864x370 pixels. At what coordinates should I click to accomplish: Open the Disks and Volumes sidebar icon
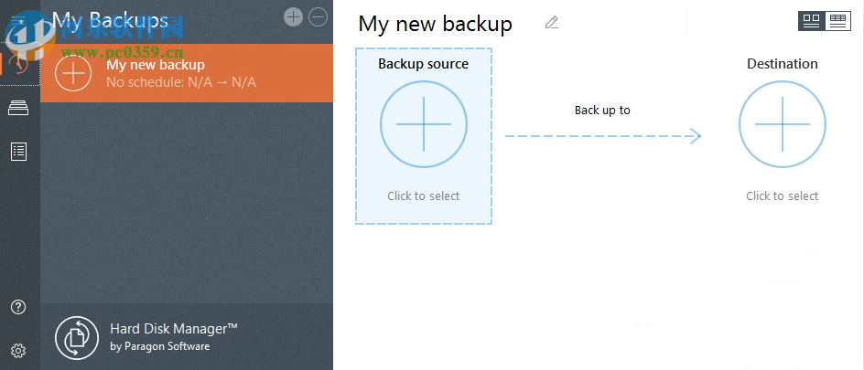pos(18,109)
